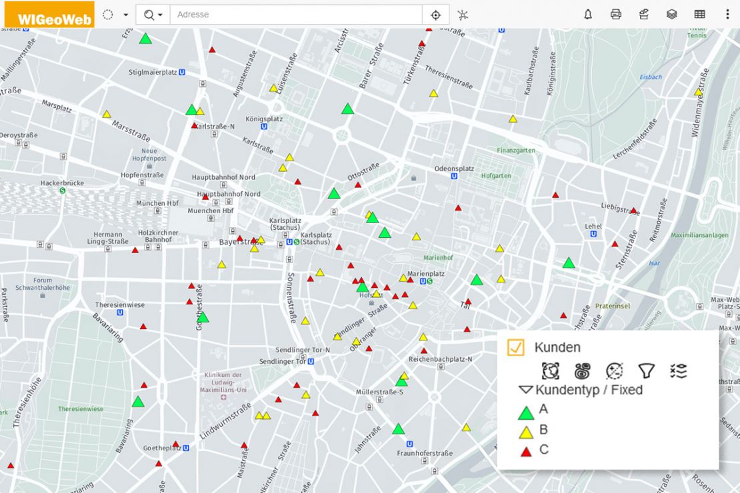The height and width of the screenshot is (493, 740).
Task: Click the U-Bahn icon below Theresienwiese station label
Action: [120, 312]
